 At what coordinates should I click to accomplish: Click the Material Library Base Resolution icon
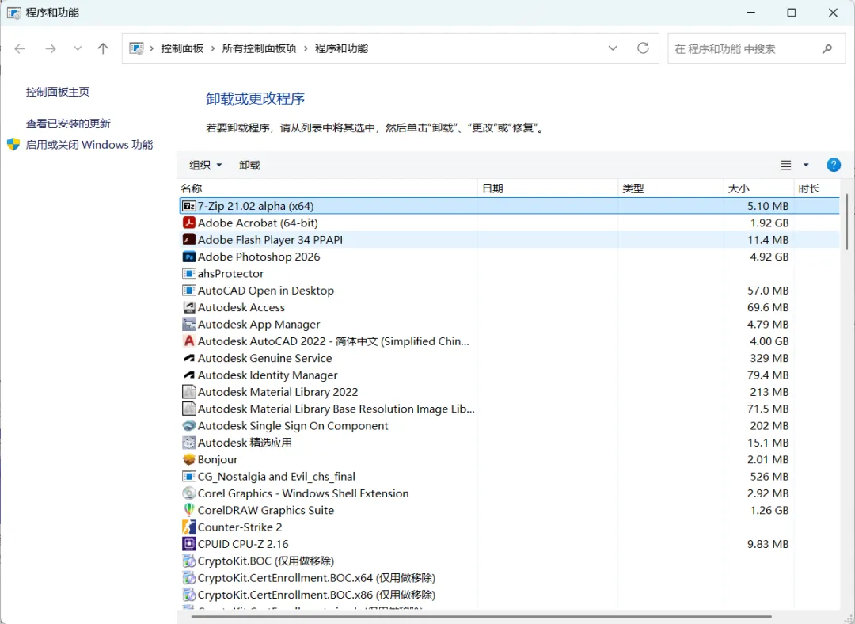pyautogui.click(x=188, y=409)
